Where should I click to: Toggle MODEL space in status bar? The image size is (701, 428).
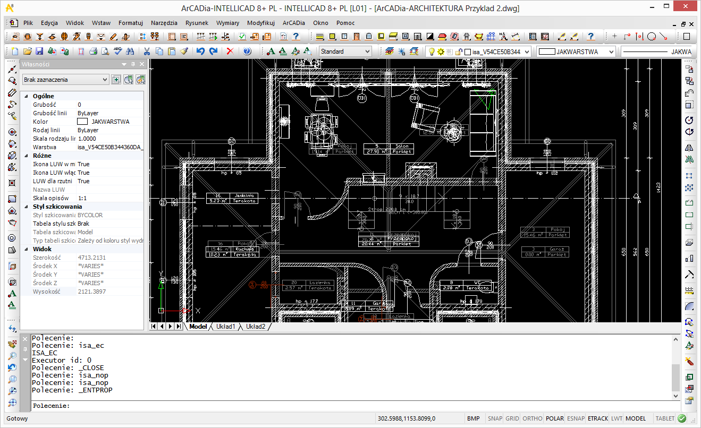click(636, 418)
